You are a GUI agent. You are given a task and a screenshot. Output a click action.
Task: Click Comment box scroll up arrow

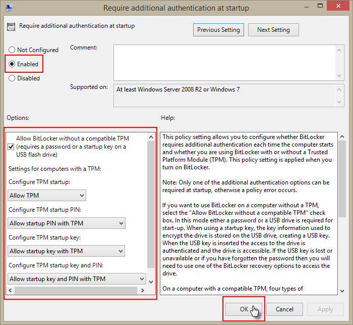coord(339,50)
